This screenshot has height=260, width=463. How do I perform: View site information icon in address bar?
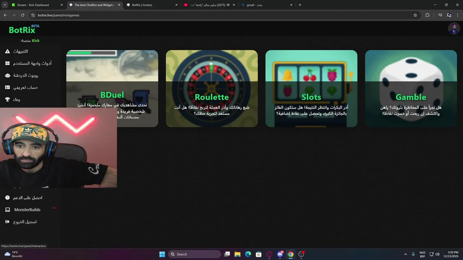pyautogui.click(x=33, y=15)
